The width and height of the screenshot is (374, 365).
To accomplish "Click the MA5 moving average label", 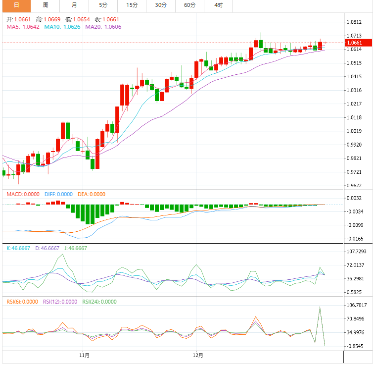I will [x=23, y=27].
